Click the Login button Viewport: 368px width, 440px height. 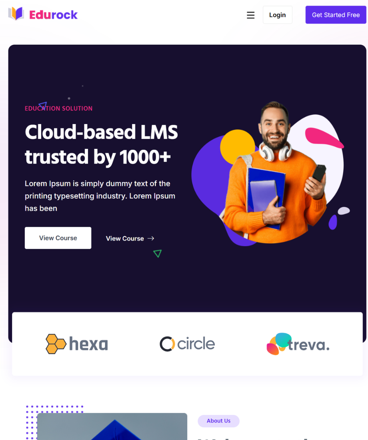(x=277, y=15)
